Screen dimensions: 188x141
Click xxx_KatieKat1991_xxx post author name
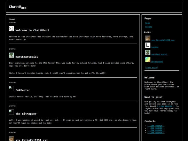click(x=32, y=140)
